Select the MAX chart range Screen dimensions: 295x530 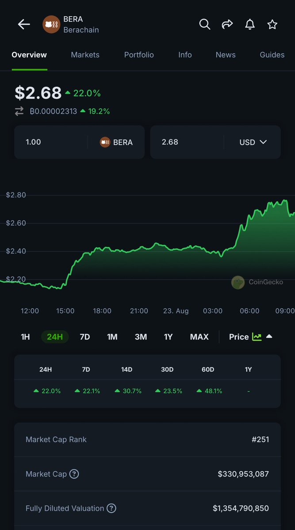[199, 337]
